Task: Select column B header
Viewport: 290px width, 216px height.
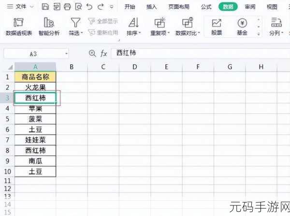Action: pyautogui.click(x=72, y=67)
